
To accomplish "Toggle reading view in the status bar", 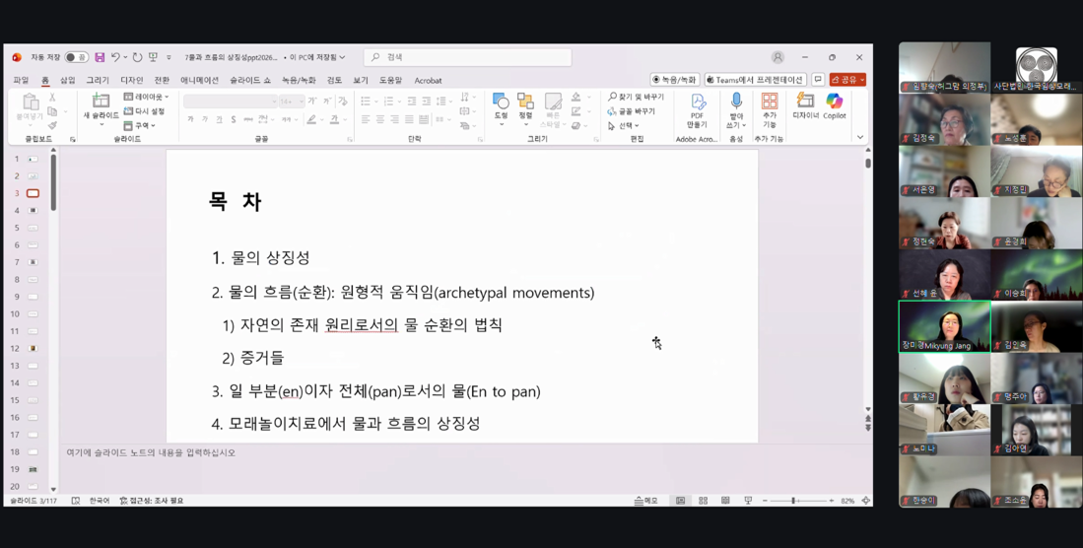I will pyautogui.click(x=725, y=501).
